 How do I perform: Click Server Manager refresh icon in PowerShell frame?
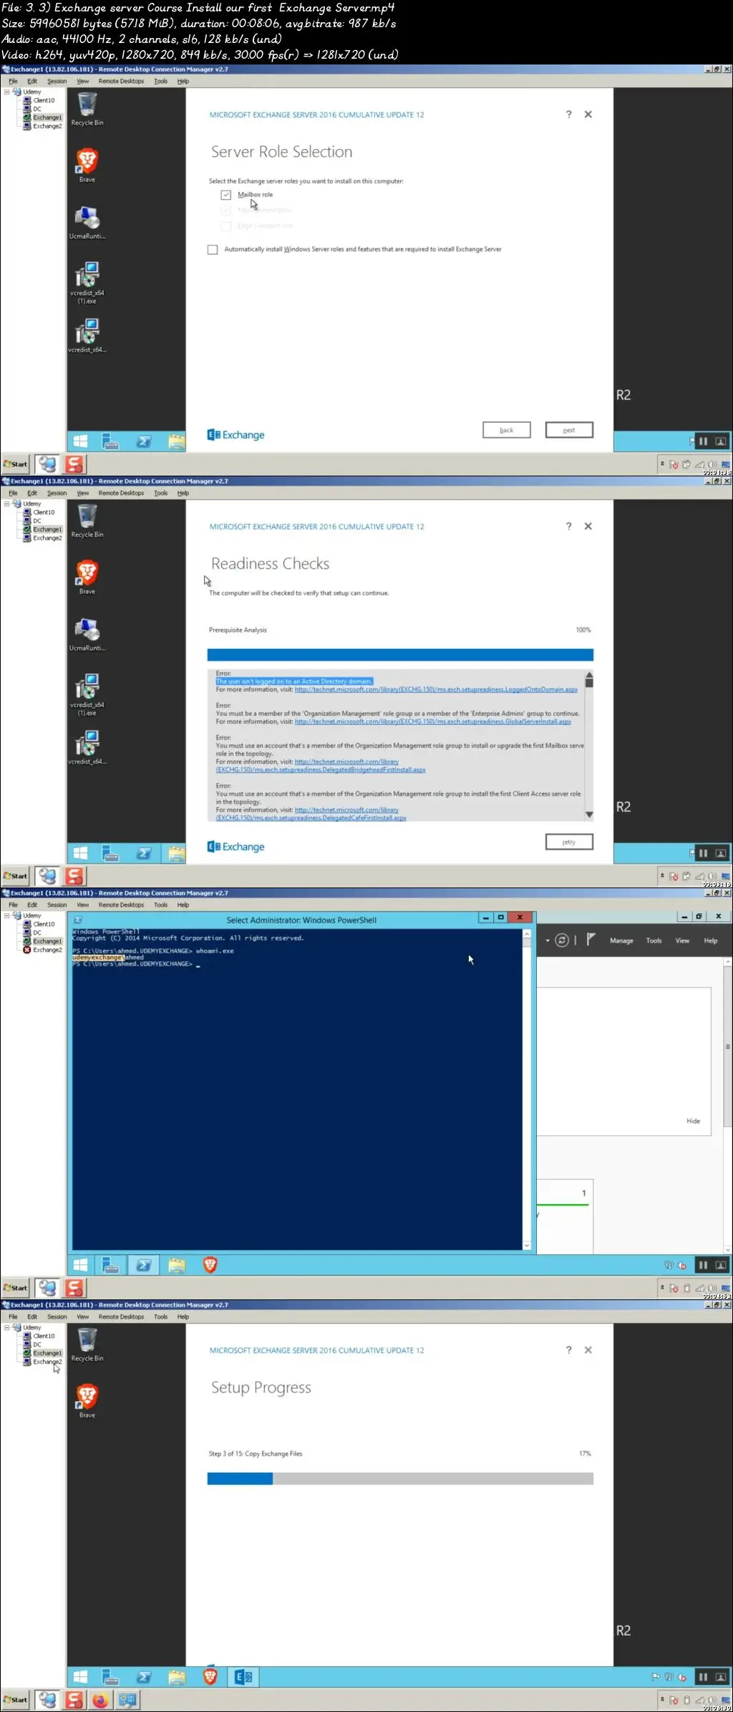pos(563,941)
